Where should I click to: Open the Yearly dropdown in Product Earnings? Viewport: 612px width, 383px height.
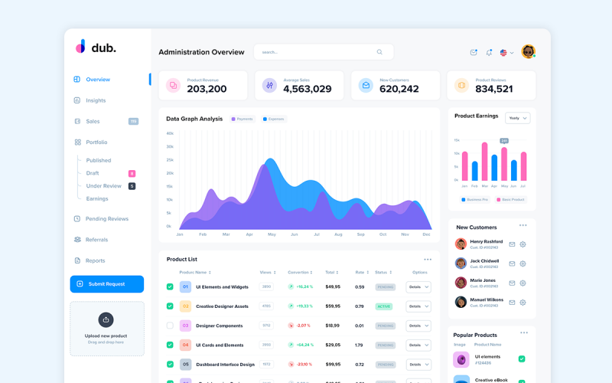pos(517,118)
